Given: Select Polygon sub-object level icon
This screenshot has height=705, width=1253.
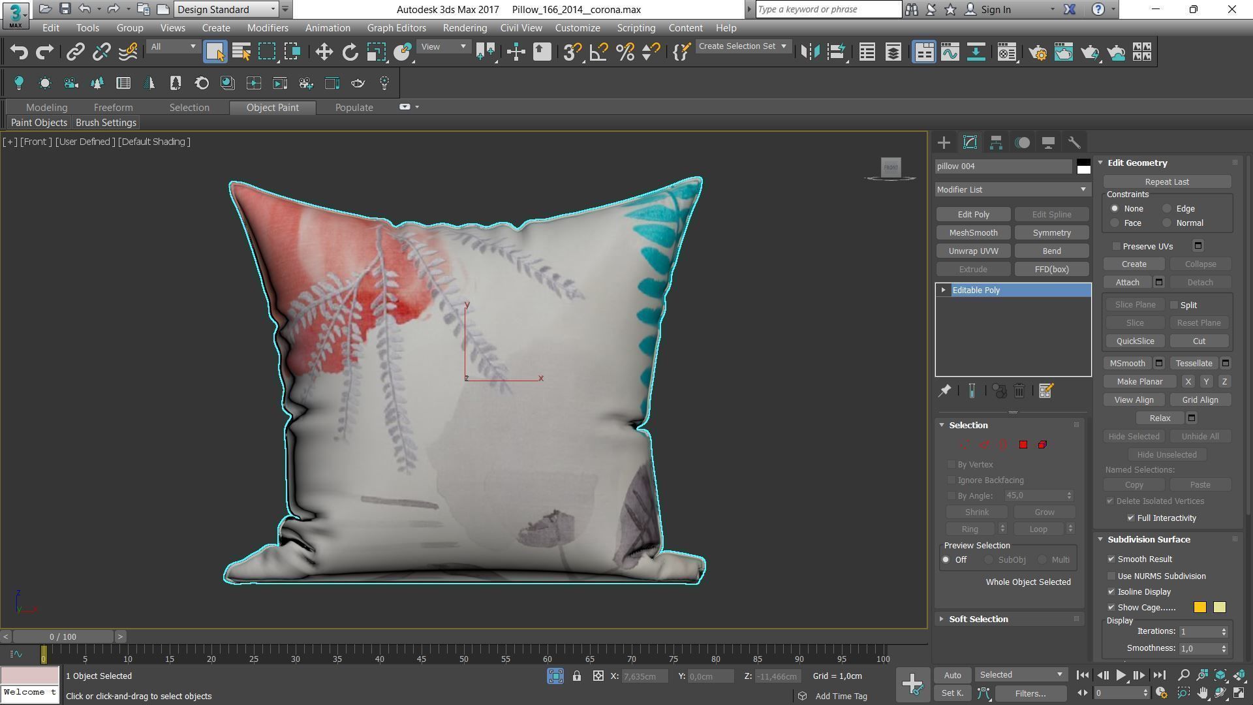Looking at the screenshot, I should click(1023, 445).
